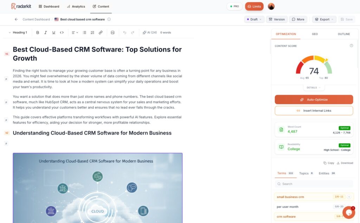
Task: Click the terms Search input field
Action: 314,184
